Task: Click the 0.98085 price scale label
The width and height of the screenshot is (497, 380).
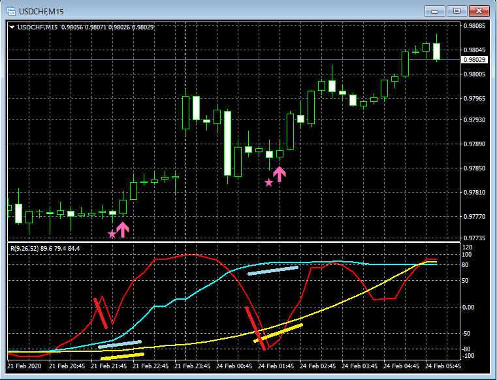Action: (x=474, y=25)
